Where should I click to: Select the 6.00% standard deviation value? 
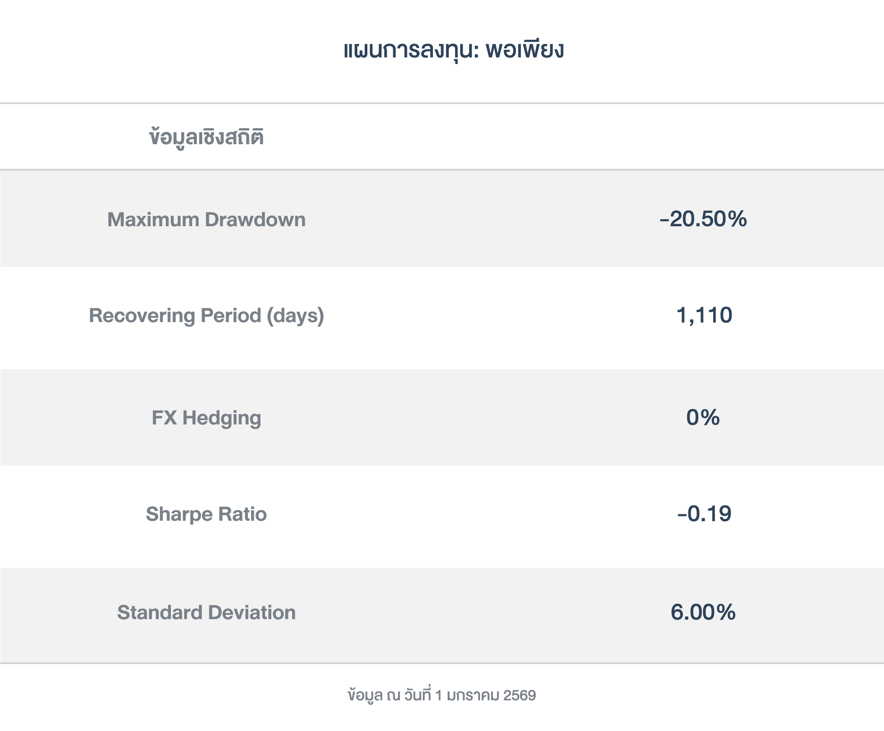(x=703, y=612)
